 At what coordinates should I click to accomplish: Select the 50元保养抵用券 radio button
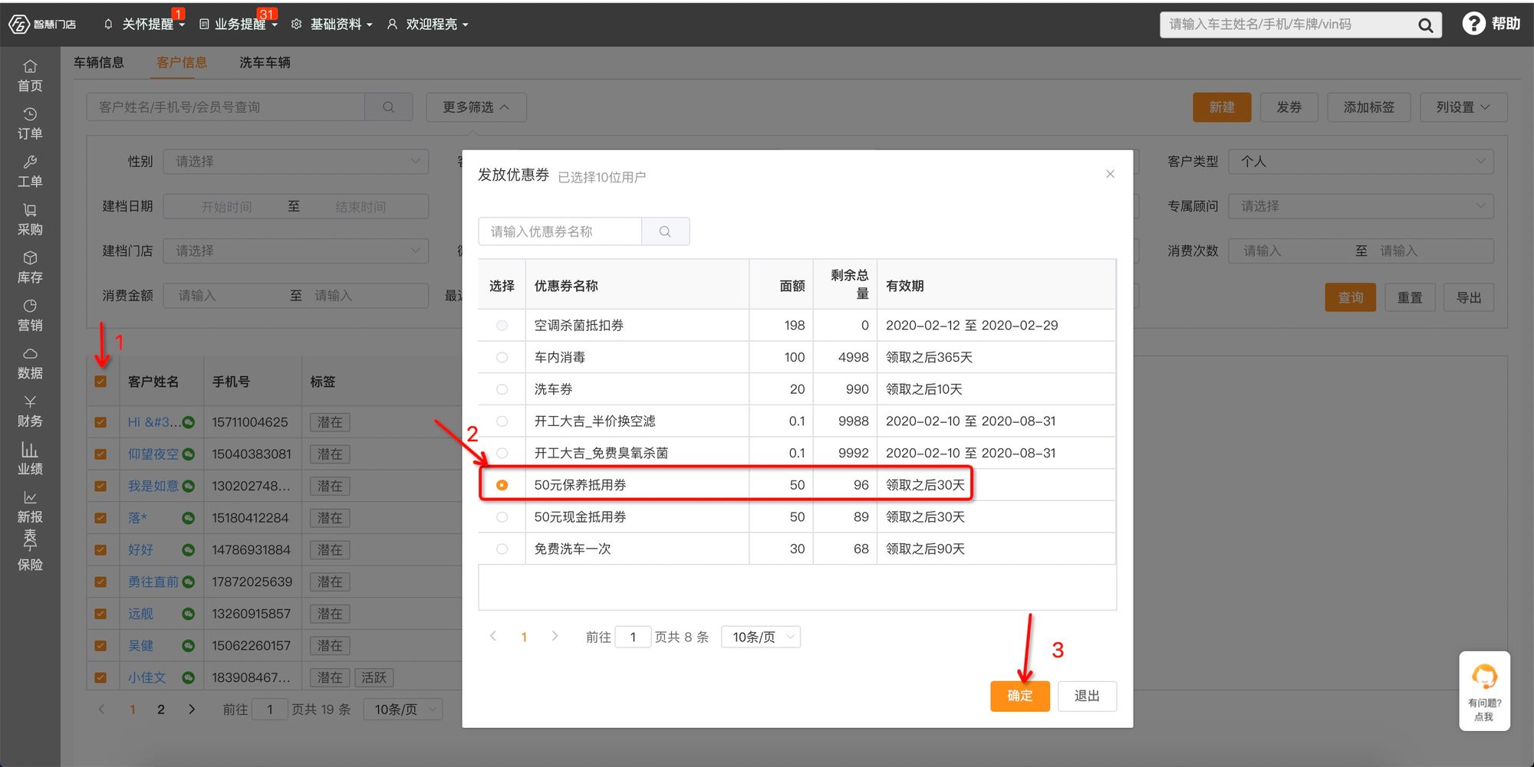tap(502, 485)
